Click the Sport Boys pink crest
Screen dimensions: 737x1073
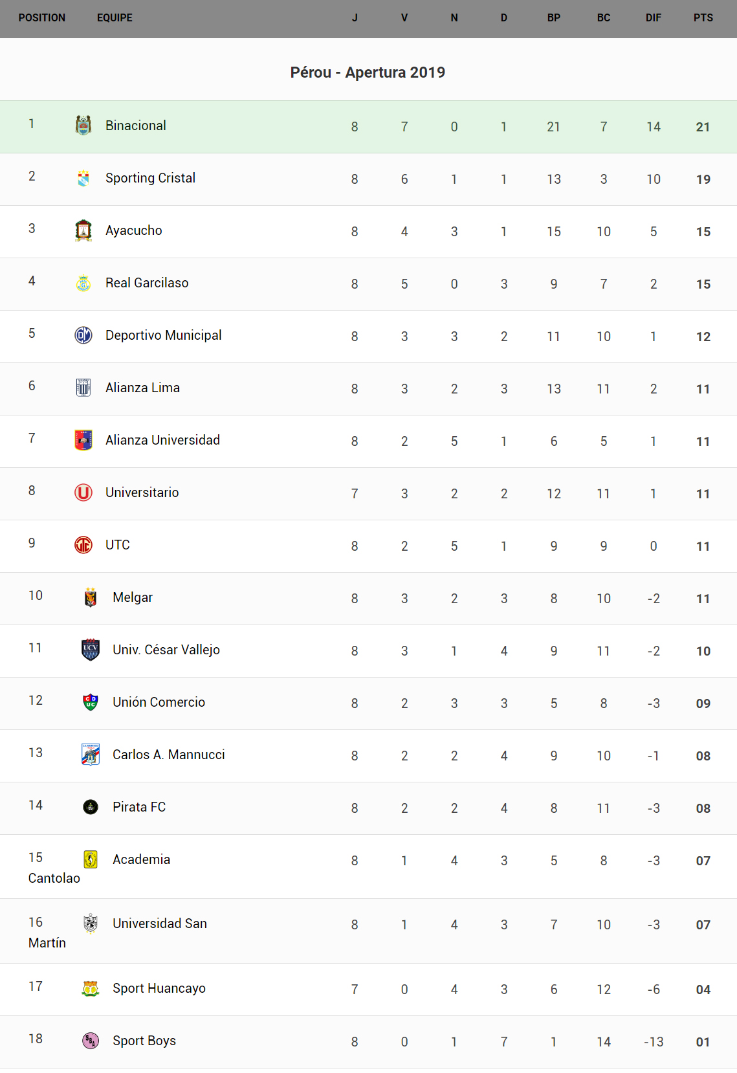pyautogui.click(x=91, y=1041)
